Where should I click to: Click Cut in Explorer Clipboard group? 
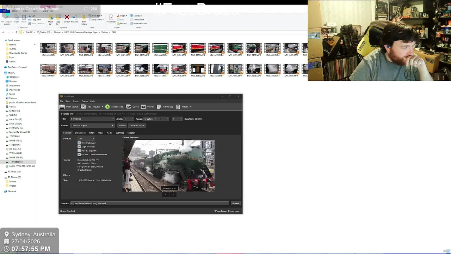pos(32,16)
